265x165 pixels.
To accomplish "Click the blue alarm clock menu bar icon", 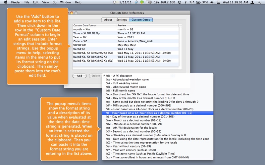I will [x=136, y=2].
